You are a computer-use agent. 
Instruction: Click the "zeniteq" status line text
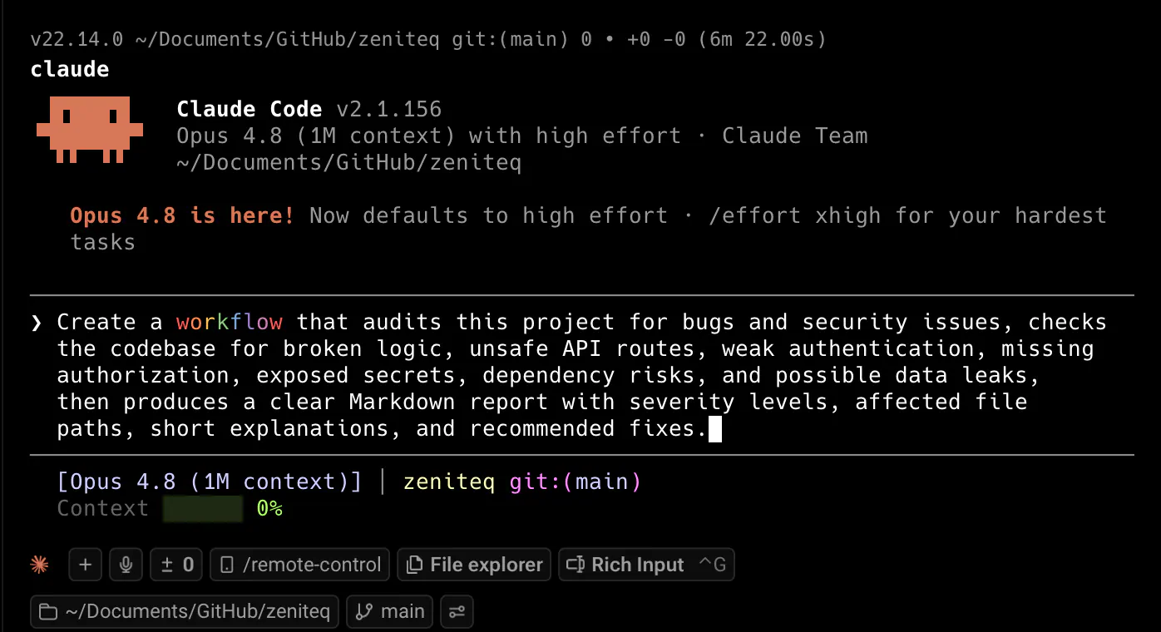tap(449, 481)
